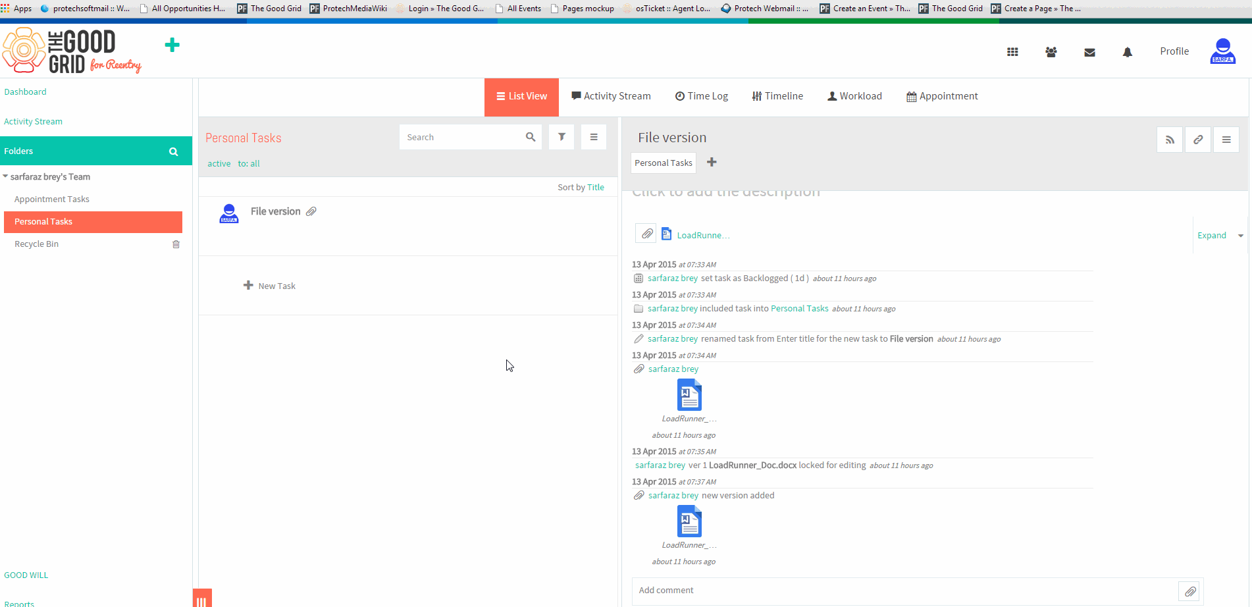Viewport: 1252px width, 607px height.
Task: Click the Folders search magnifier icon
Action: (174, 151)
